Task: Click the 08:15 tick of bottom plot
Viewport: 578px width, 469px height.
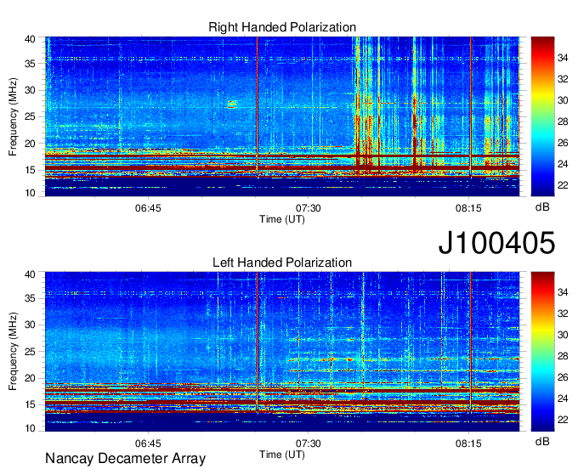Action: (x=468, y=444)
